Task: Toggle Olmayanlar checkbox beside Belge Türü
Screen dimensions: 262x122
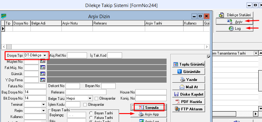Action: click(x=96, y=98)
